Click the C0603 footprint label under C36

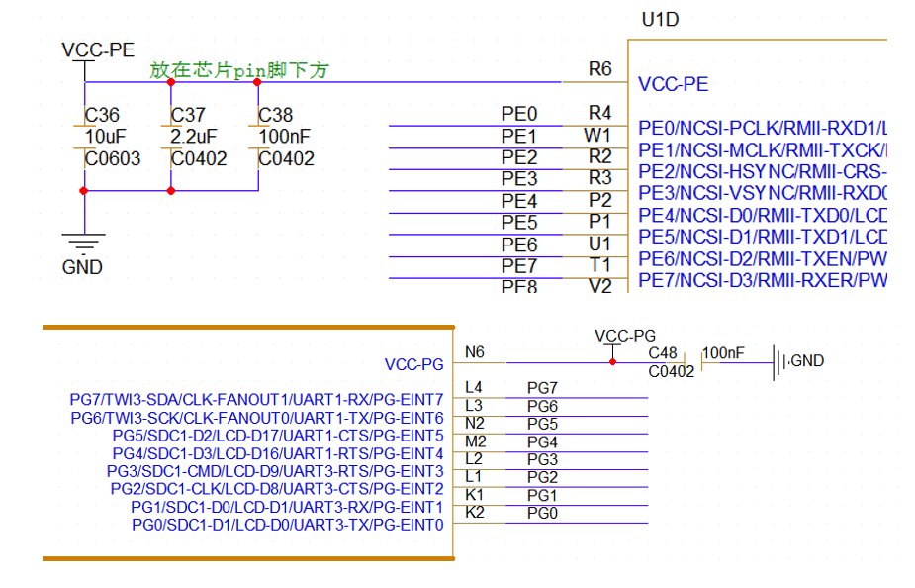click(113, 159)
